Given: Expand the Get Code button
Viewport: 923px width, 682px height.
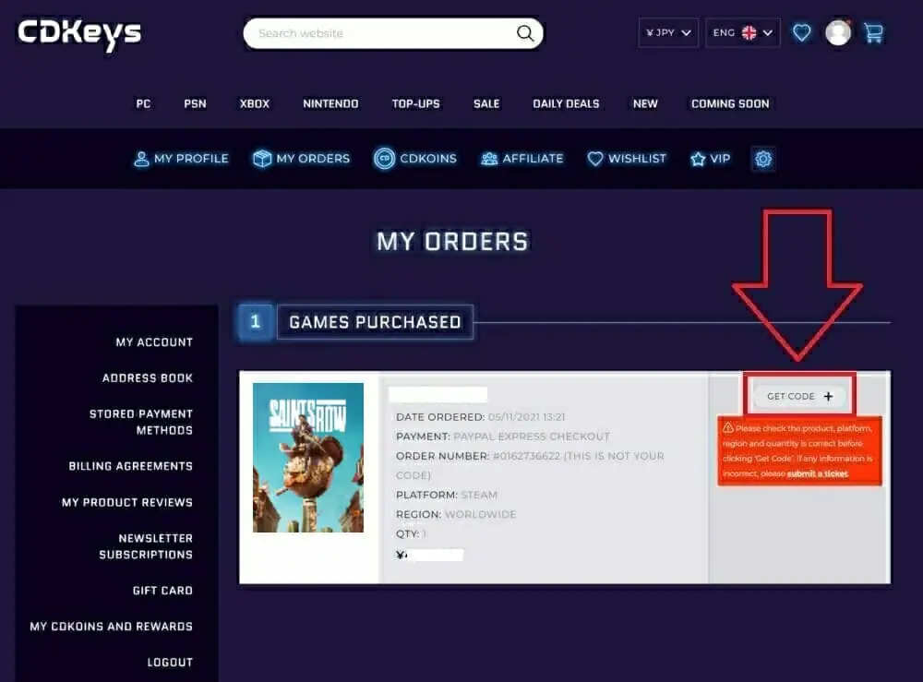Looking at the screenshot, I should (x=799, y=396).
